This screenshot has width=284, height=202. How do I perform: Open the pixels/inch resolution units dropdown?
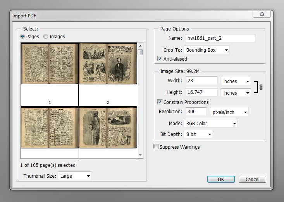[x=229, y=112]
